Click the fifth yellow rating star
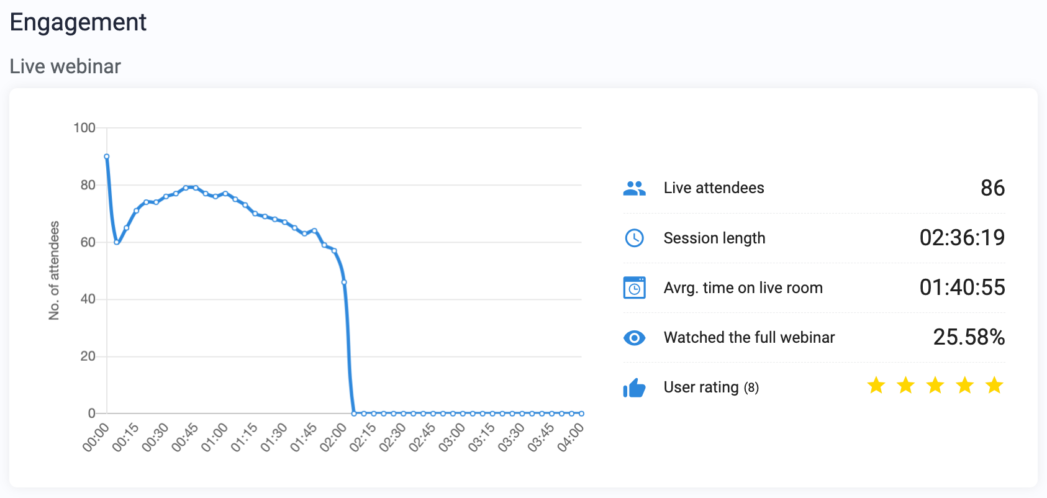The width and height of the screenshot is (1047, 498). click(994, 386)
